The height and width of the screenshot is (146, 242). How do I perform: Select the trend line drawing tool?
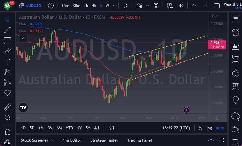[7, 30]
